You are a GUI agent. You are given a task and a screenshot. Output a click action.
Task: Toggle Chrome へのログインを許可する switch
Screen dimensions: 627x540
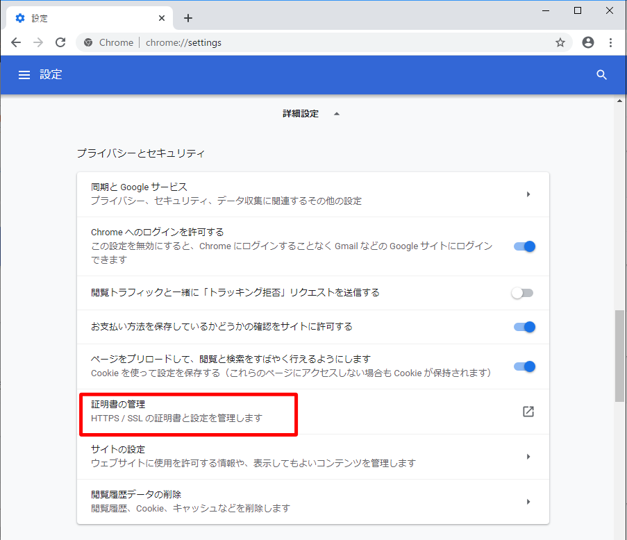(524, 246)
